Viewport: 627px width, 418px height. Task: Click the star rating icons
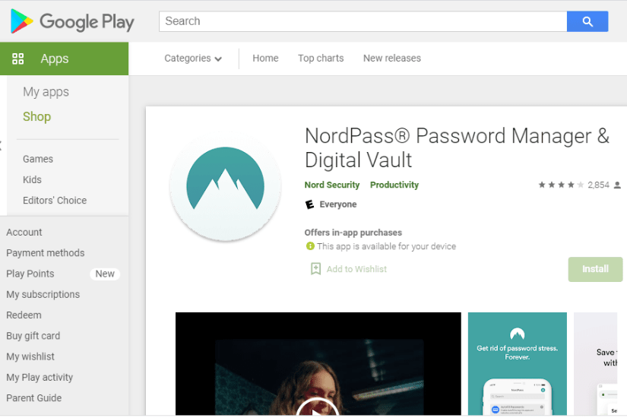[561, 185]
